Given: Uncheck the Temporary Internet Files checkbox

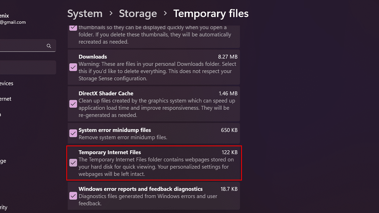Looking at the screenshot, I should point(73,163).
